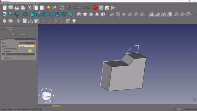Rotate view with nav cube right arrow
The width and height of the screenshot is (197, 111).
tap(53, 96)
